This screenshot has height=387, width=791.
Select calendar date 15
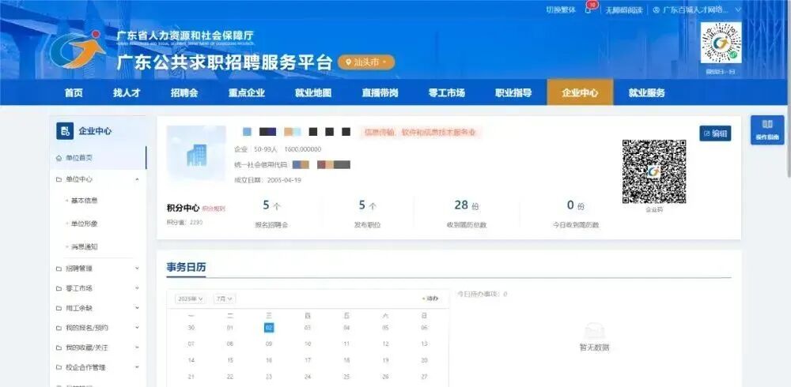point(230,360)
